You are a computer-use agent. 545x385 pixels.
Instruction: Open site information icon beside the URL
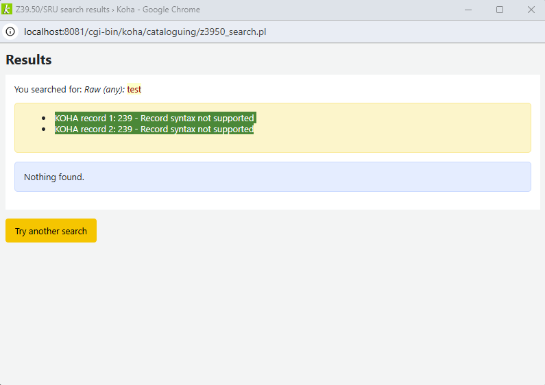pyautogui.click(x=10, y=32)
